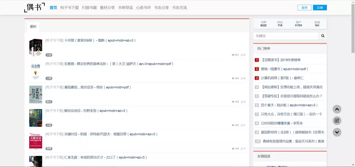Click the 登录 button
The height and width of the screenshot is (167, 355).
[304, 8]
